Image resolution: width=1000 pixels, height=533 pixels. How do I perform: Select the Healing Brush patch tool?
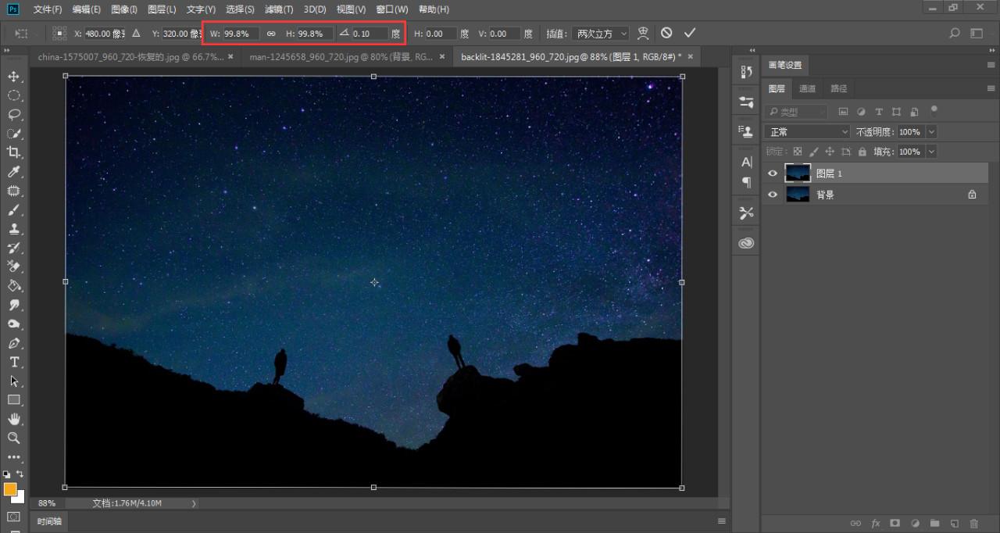13,191
